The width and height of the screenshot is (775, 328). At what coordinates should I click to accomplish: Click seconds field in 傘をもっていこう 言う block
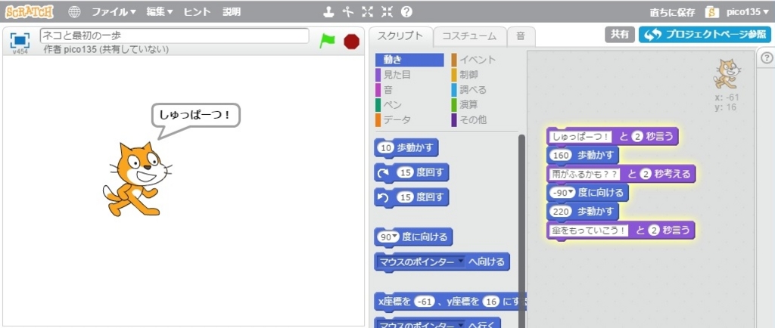click(x=653, y=231)
